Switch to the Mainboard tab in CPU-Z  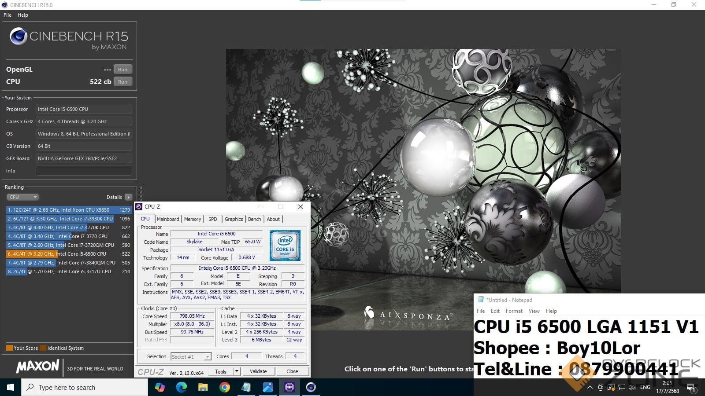pyautogui.click(x=168, y=219)
